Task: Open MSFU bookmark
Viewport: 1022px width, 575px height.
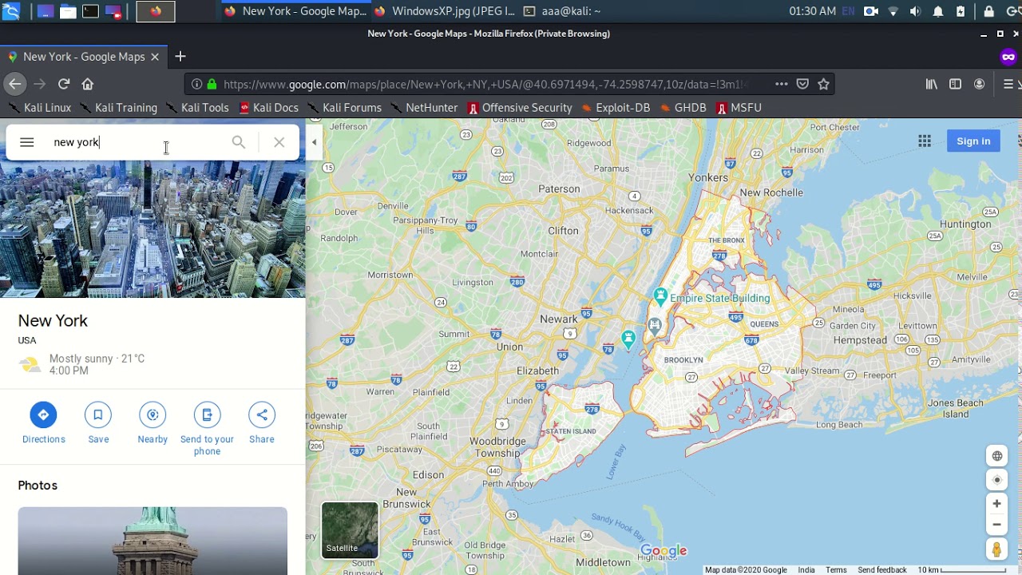Action: [x=739, y=108]
